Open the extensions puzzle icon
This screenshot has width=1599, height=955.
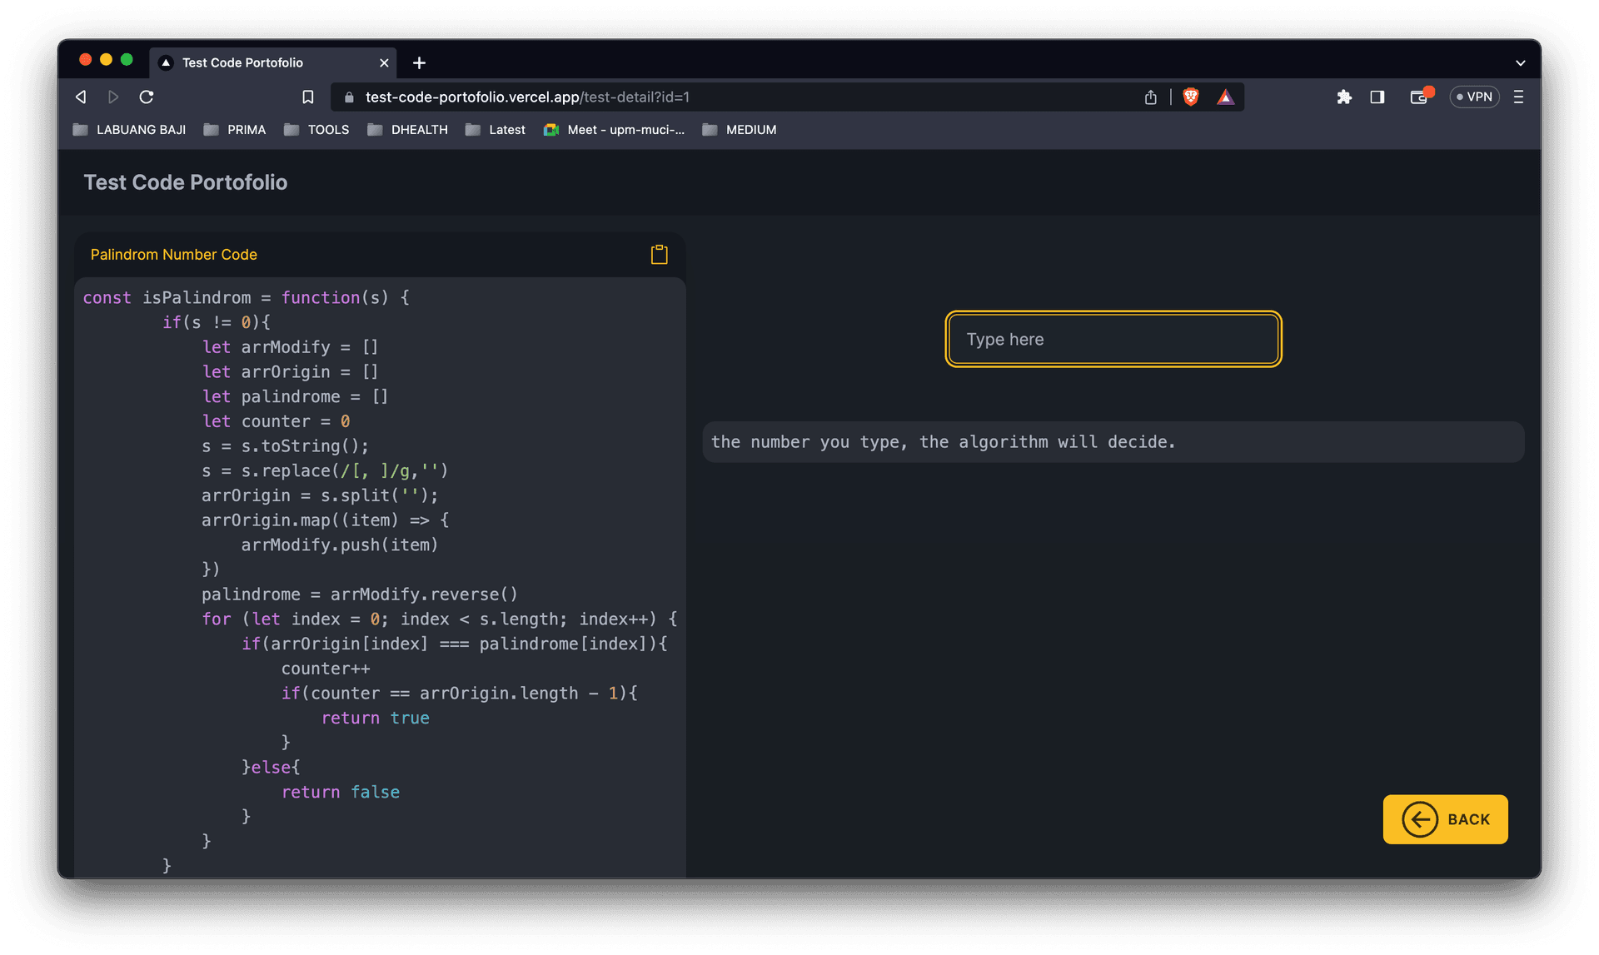click(1344, 97)
